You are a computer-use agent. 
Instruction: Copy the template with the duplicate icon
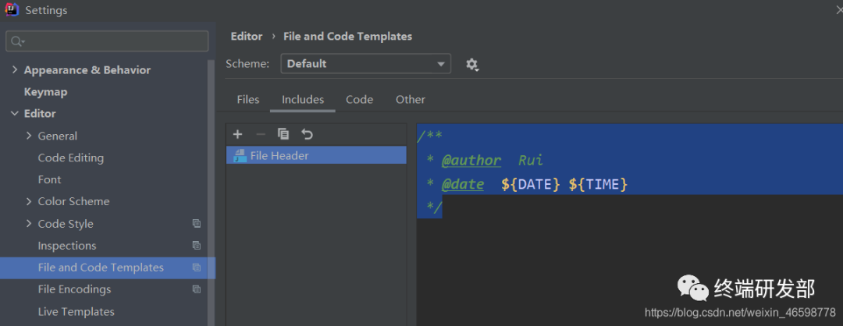click(x=283, y=134)
